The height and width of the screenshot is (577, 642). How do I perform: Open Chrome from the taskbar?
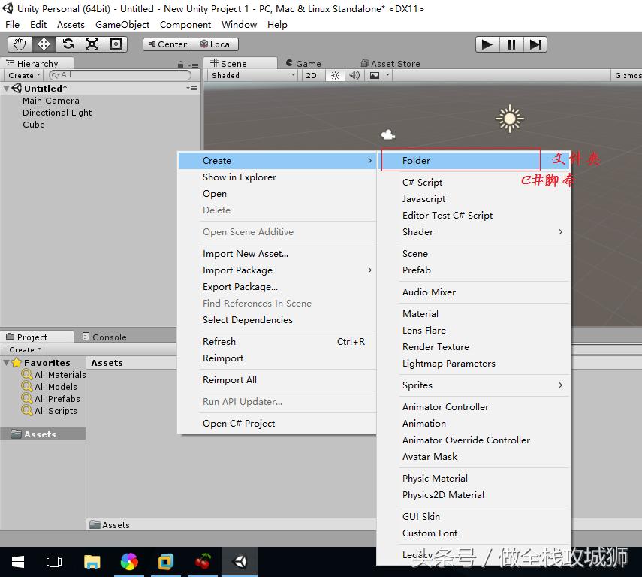[x=128, y=561]
